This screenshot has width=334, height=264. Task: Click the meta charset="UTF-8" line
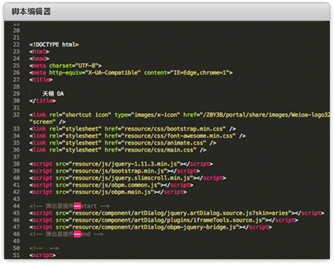coord(65,66)
